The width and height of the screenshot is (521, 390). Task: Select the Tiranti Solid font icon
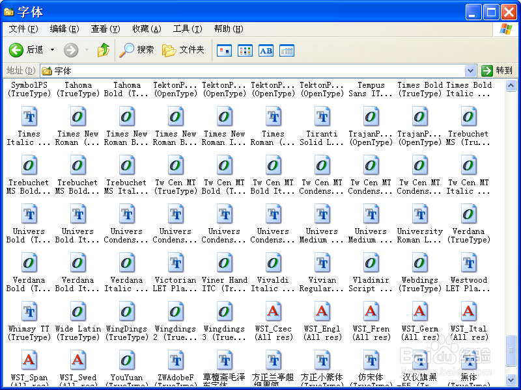322,116
